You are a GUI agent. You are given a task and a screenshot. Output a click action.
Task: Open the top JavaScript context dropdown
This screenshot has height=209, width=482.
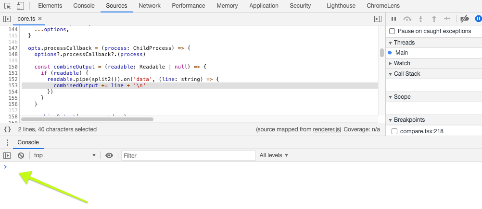(64, 155)
